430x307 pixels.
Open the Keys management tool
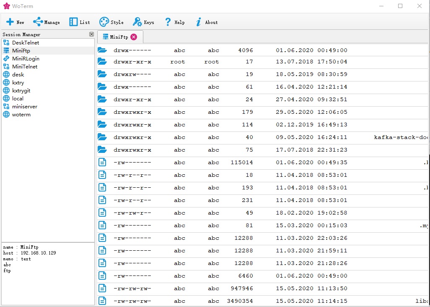pos(143,22)
